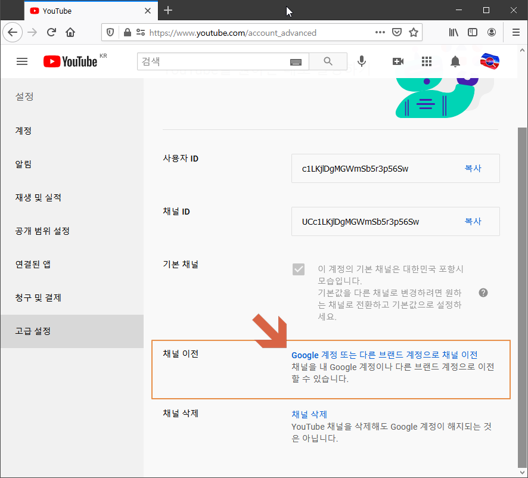528x478 pixels.
Task: Click the 설정 sidebar heading
Action: (24, 97)
